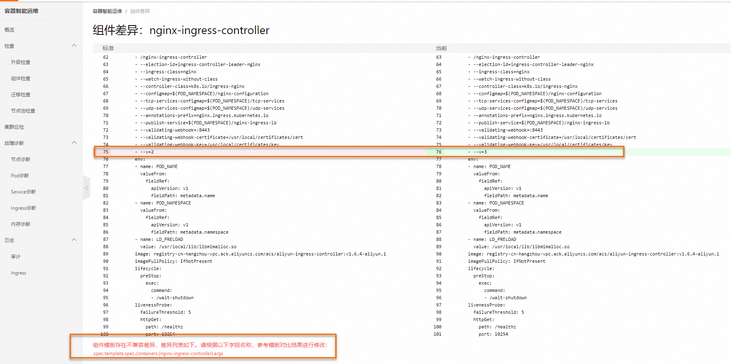The width and height of the screenshot is (731, 364).
Task: Click fieldPath: metadata.namespace in 标准 pane
Action: click(190, 232)
